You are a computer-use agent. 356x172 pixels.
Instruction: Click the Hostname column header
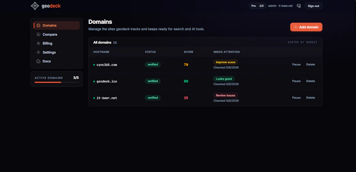click(x=101, y=52)
